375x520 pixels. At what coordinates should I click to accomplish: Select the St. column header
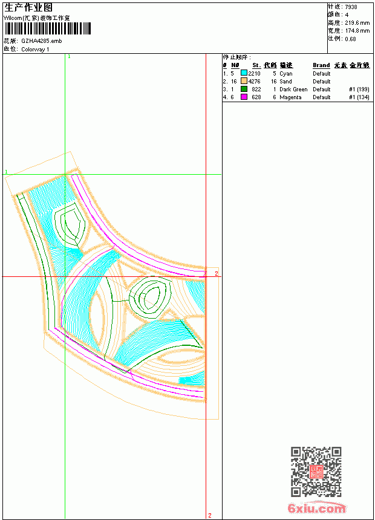(x=256, y=65)
